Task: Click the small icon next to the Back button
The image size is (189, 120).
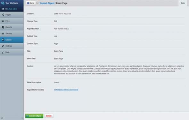Action: tap(37, 3)
